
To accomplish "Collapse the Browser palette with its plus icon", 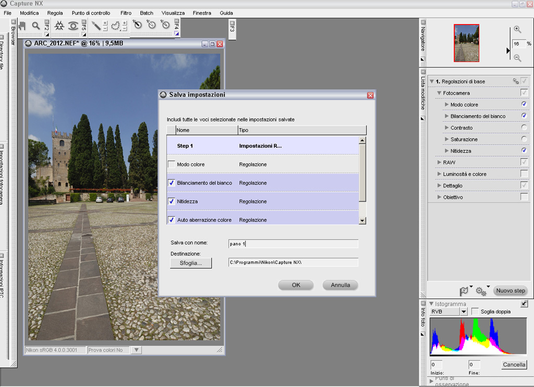I will pyautogui.click(x=13, y=22).
